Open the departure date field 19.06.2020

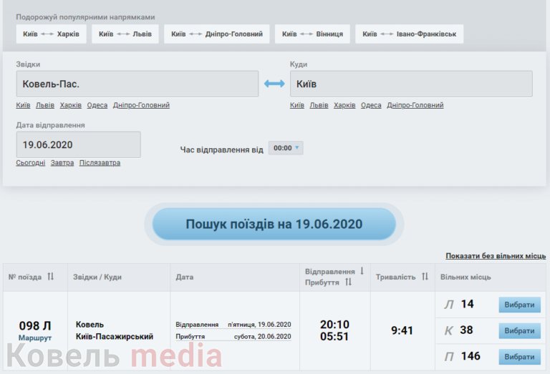tap(78, 144)
